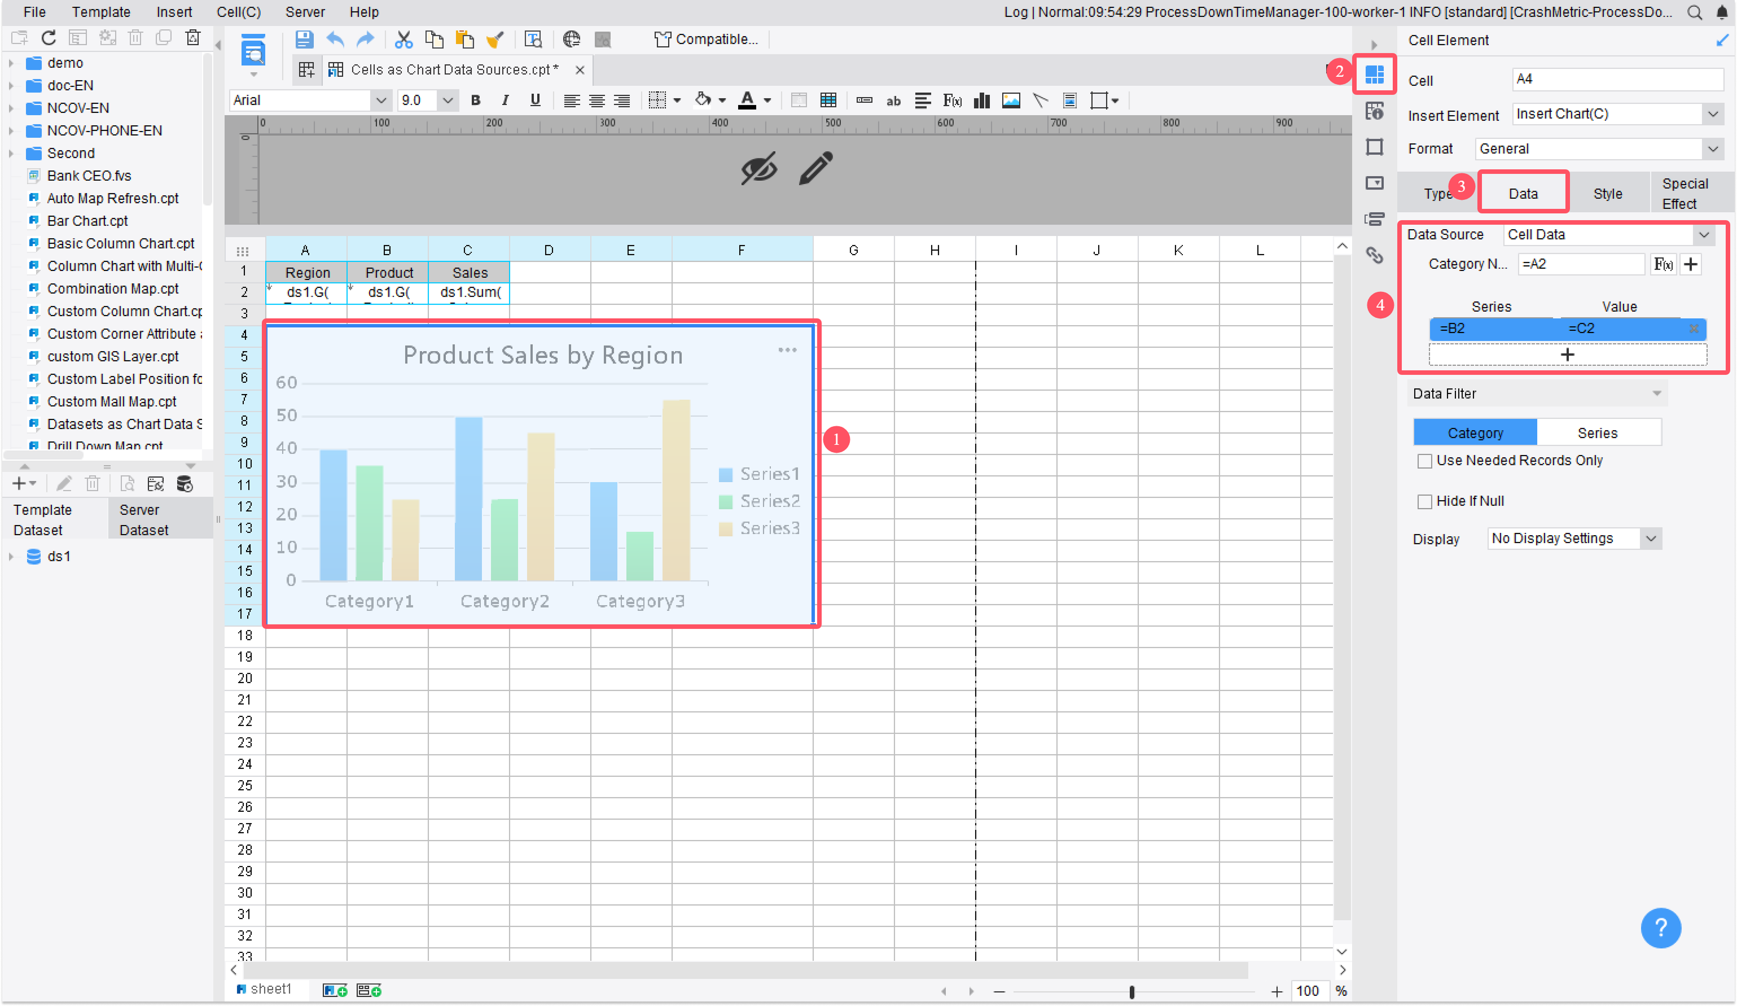This screenshot has height=1006, width=1737.
Task: Add new series row plus button
Action: 1568,355
